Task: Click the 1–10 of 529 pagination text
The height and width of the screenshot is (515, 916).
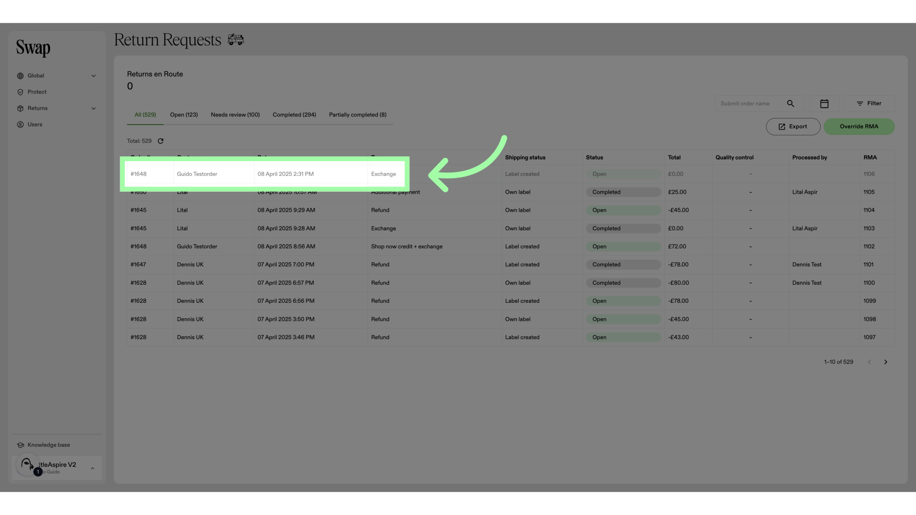Action: [838, 362]
